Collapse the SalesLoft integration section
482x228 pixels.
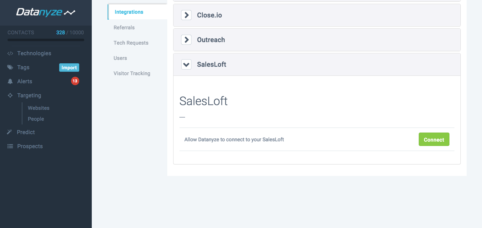coord(186,65)
